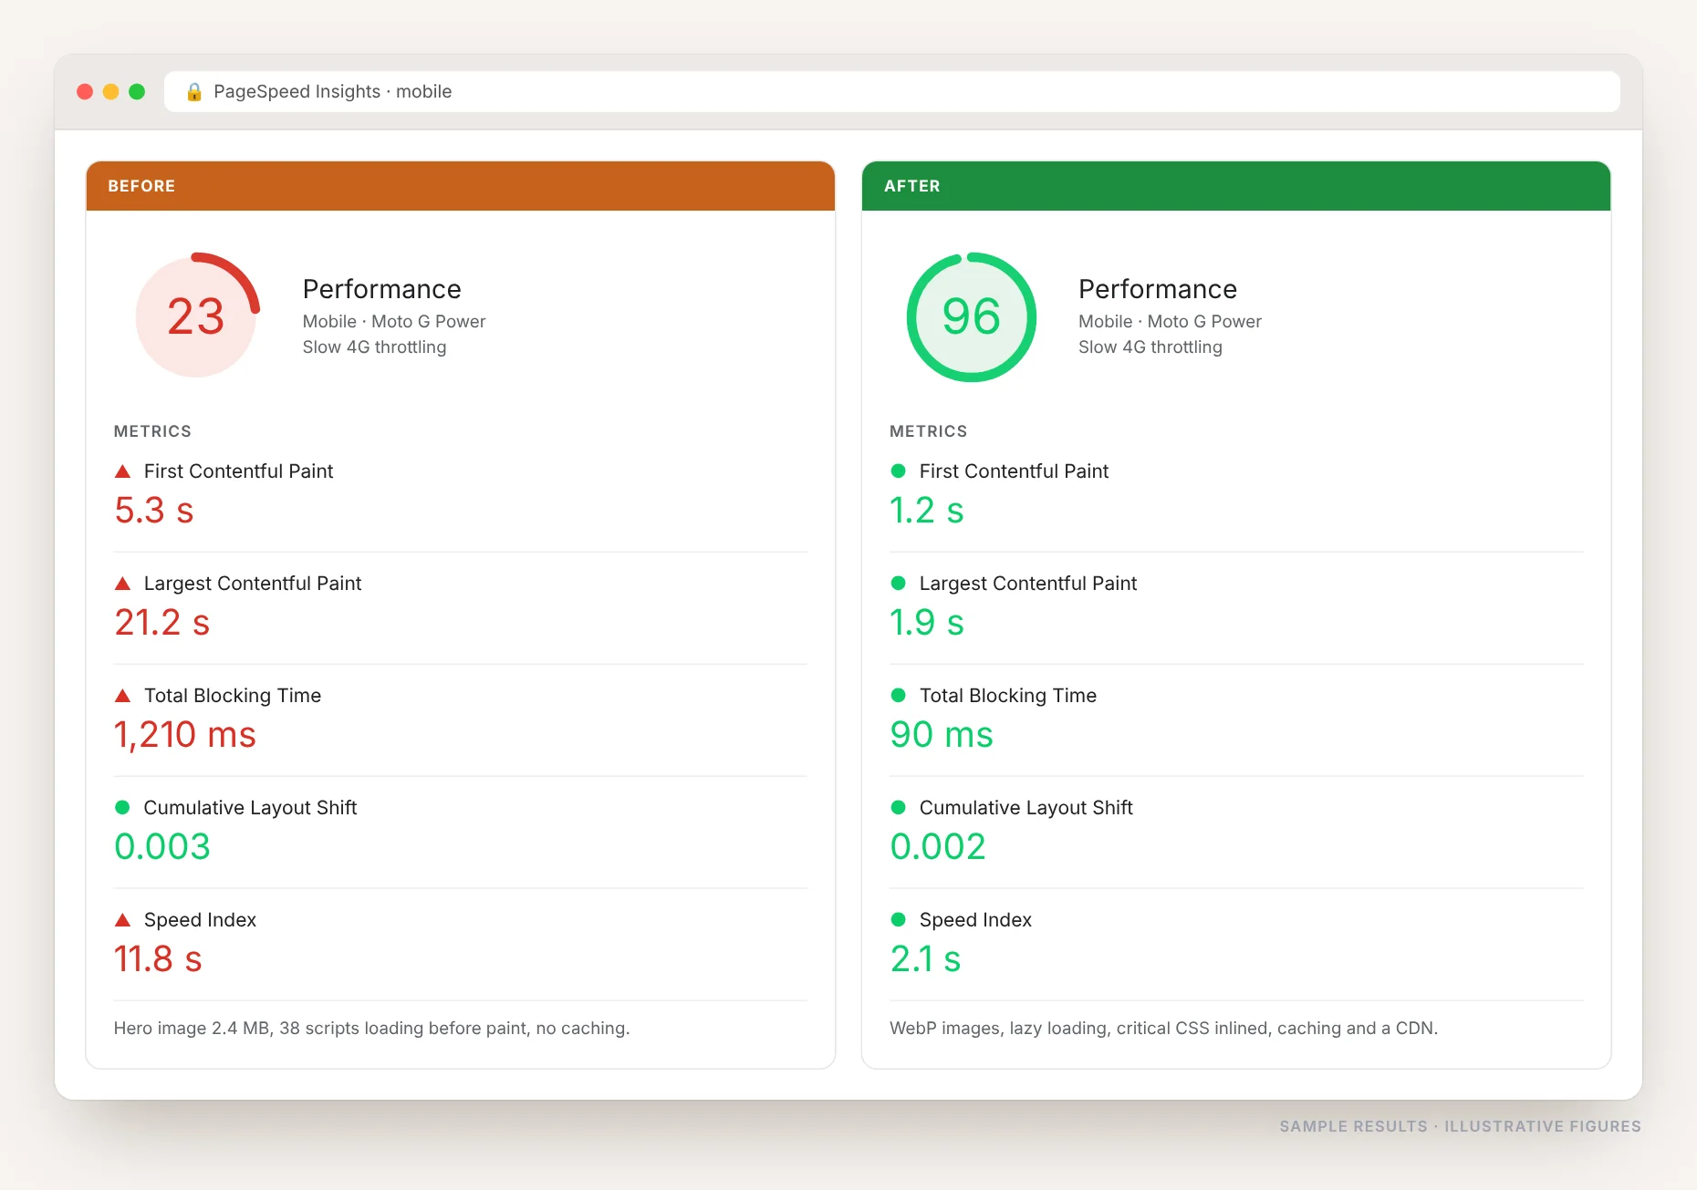Select the 90 ms Total Blocking Time value
This screenshot has height=1190, width=1697.
coord(942,735)
